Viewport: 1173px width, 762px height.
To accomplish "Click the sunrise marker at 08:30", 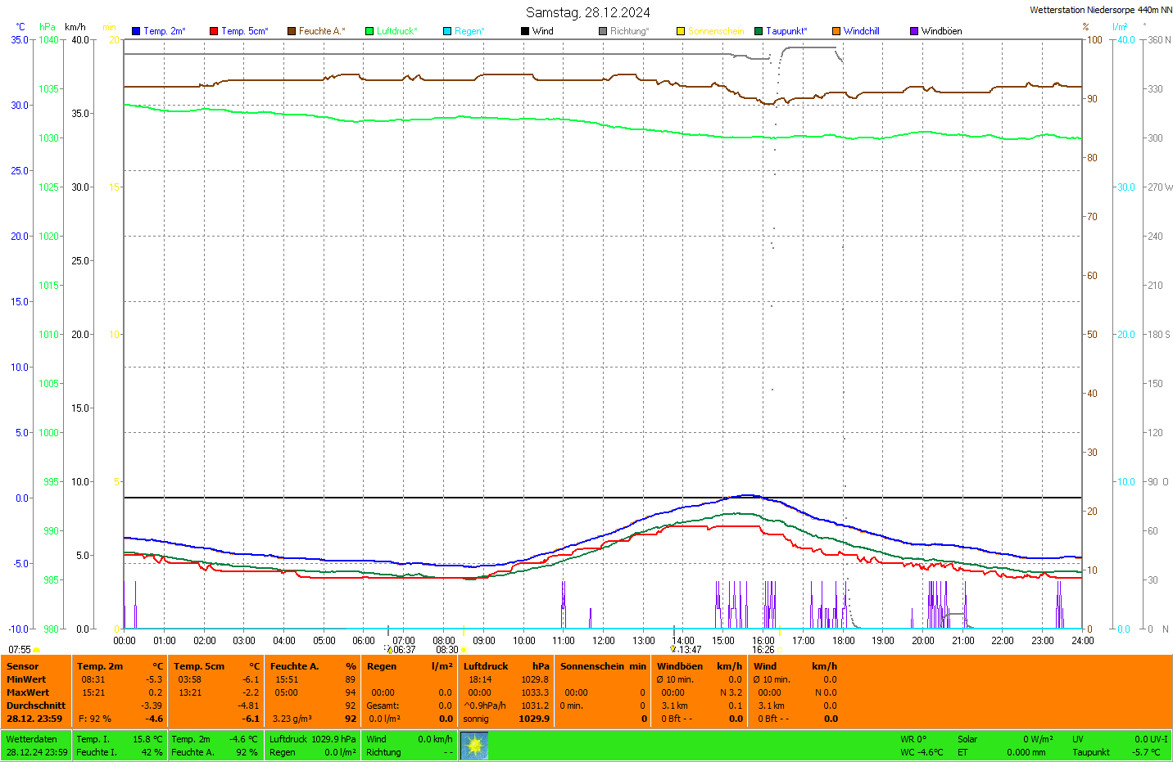I will tap(464, 650).
